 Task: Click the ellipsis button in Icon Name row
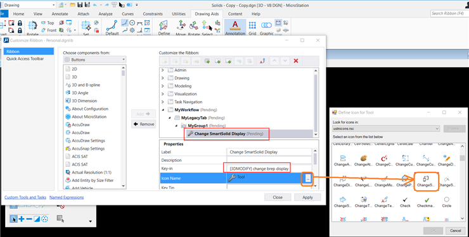[x=308, y=178]
